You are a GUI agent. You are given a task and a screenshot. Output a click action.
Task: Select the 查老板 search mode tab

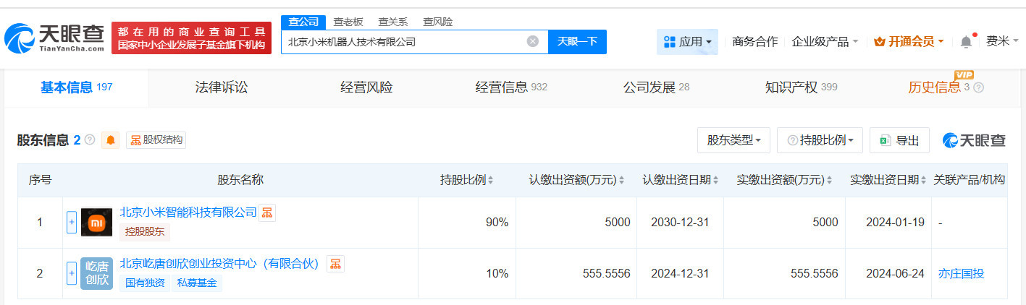click(x=348, y=22)
